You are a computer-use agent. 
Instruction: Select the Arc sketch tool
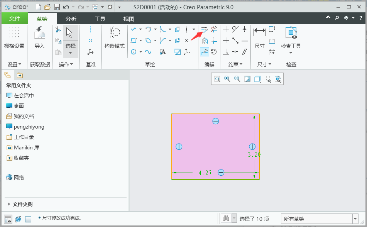[x=148, y=29]
